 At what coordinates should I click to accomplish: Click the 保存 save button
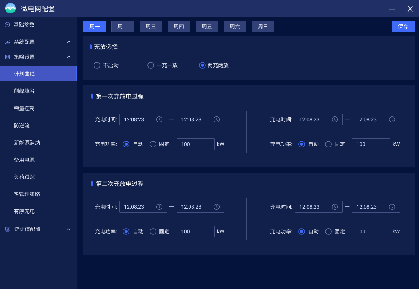click(x=403, y=26)
